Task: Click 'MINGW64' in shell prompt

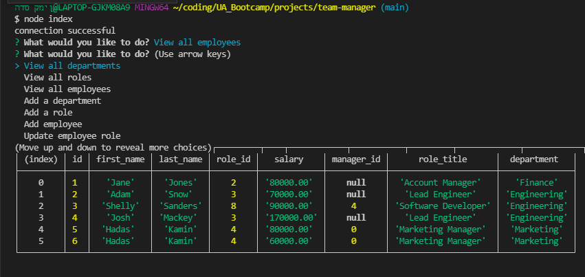Action: coord(151,8)
